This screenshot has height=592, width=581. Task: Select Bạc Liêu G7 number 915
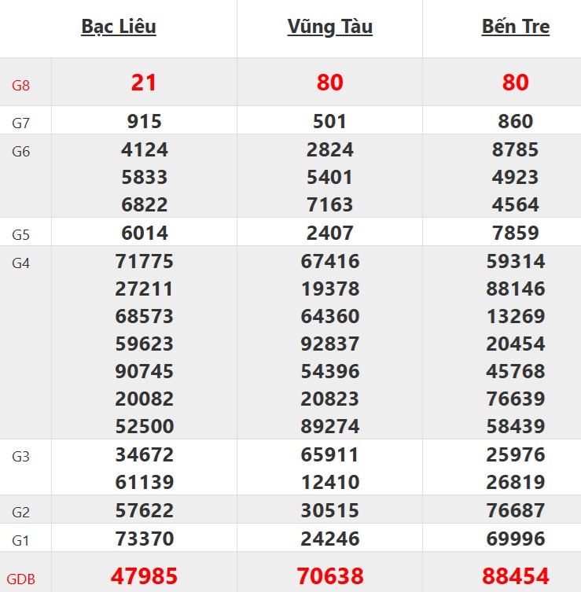coord(144,121)
